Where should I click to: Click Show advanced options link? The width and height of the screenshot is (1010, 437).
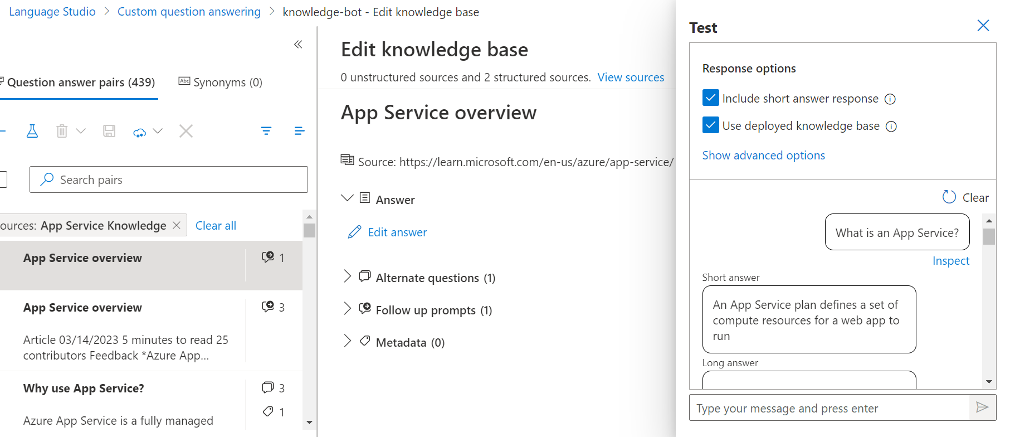pos(763,156)
